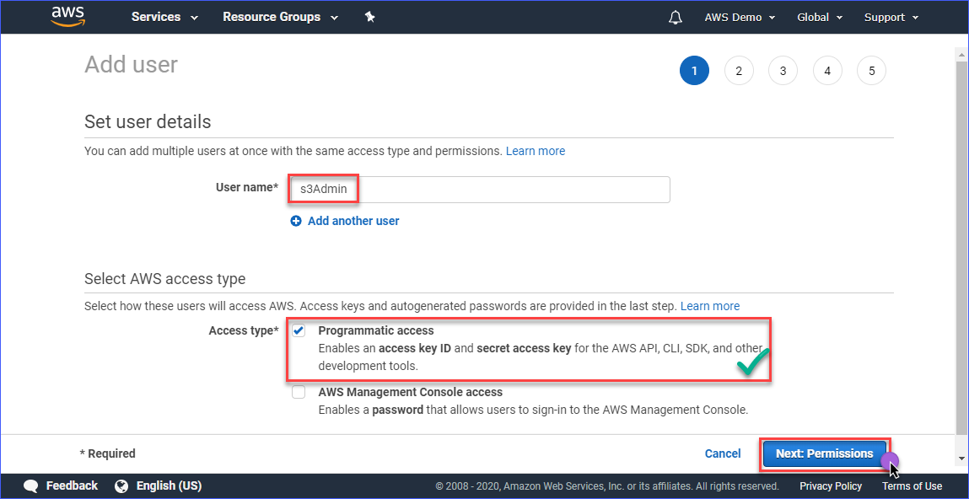The image size is (969, 499).
Task: Click step 5 circle in the wizard
Action: (x=871, y=70)
